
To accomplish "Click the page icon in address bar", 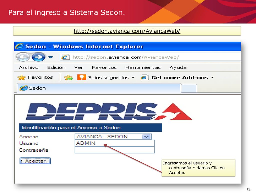I will (65, 57).
